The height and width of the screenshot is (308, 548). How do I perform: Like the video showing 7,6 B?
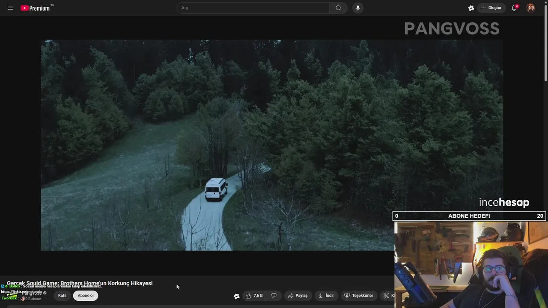click(x=254, y=296)
